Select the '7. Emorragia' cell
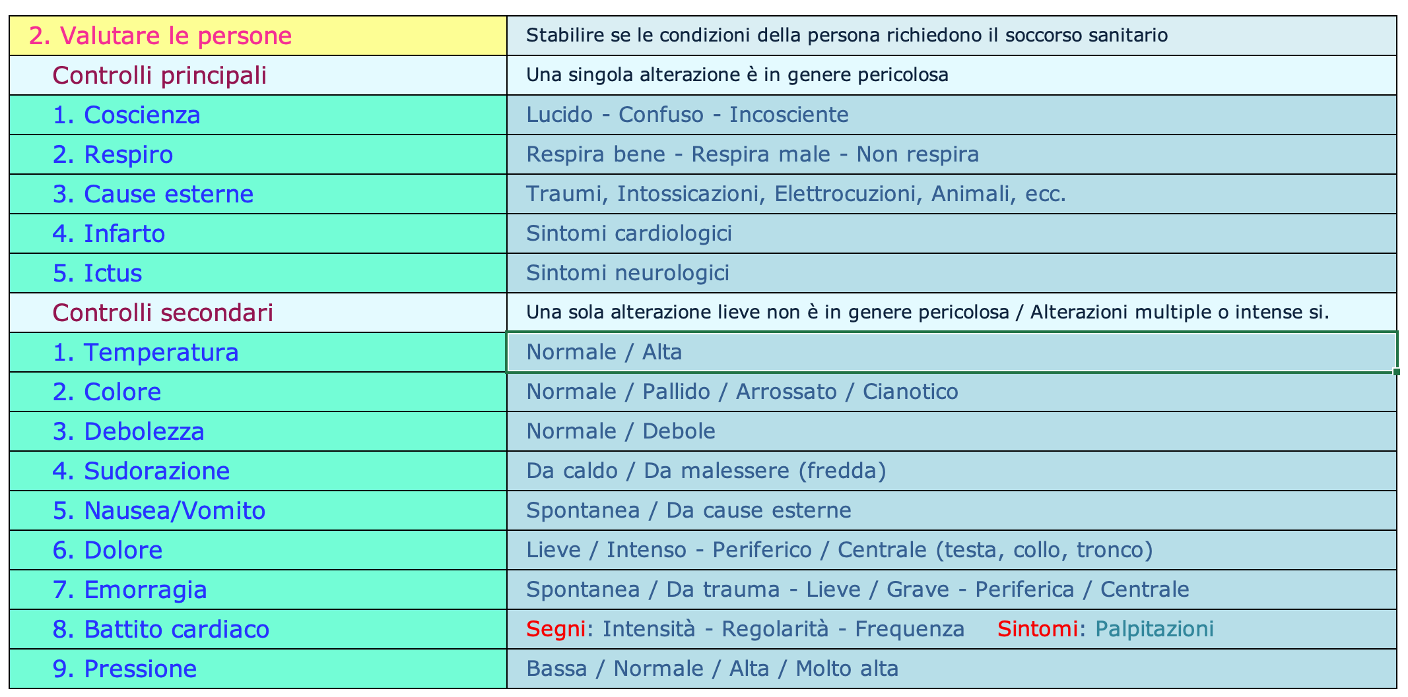Viewport: 1408px width, 697px height. (x=257, y=590)
